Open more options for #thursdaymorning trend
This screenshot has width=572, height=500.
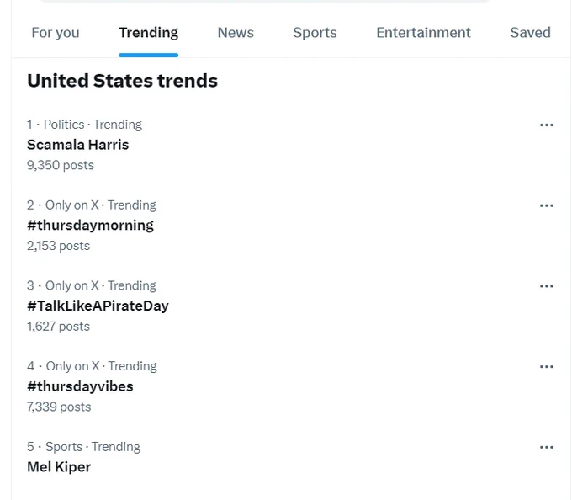point(547,206)
